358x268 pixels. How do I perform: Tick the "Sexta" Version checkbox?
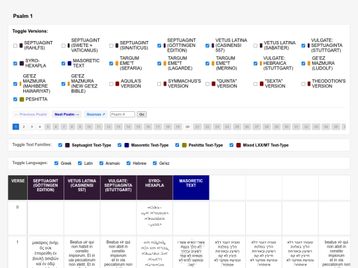click(x=255, y=84)
